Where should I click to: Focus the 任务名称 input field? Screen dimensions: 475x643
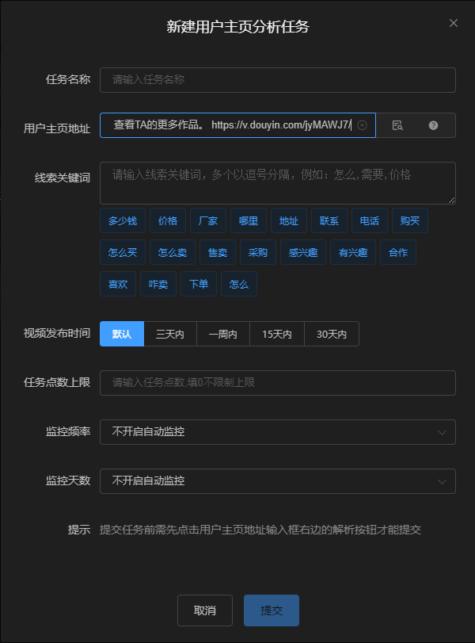tap(278, 80)
